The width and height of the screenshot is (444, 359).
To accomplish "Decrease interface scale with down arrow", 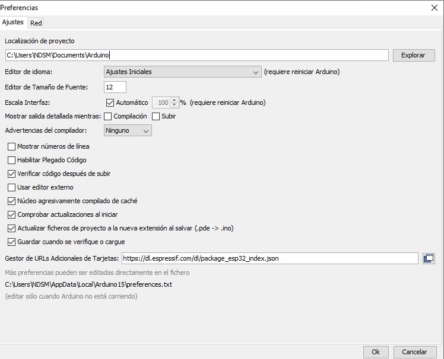I will pyautogui.click(x=175, y=105).
